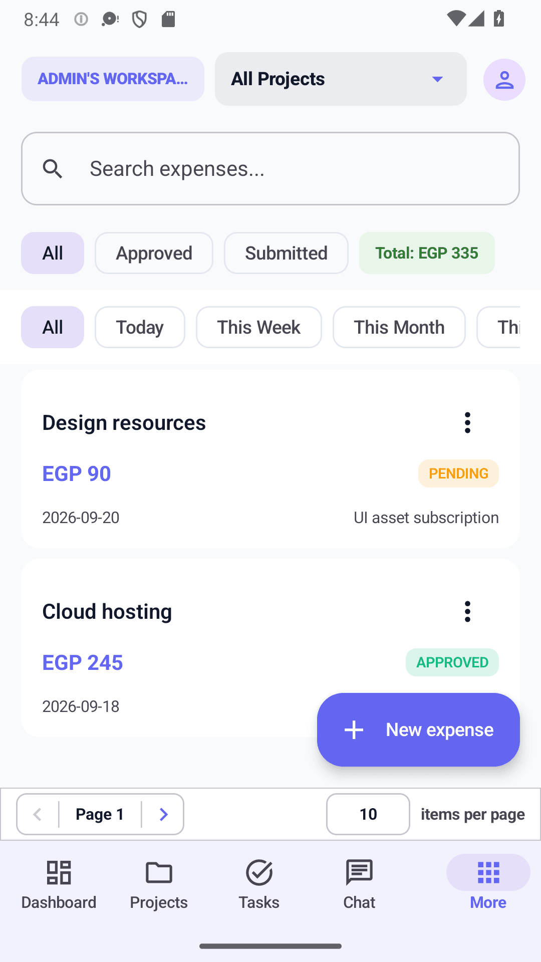Open the user profile avatar icon

click(504, 80)
